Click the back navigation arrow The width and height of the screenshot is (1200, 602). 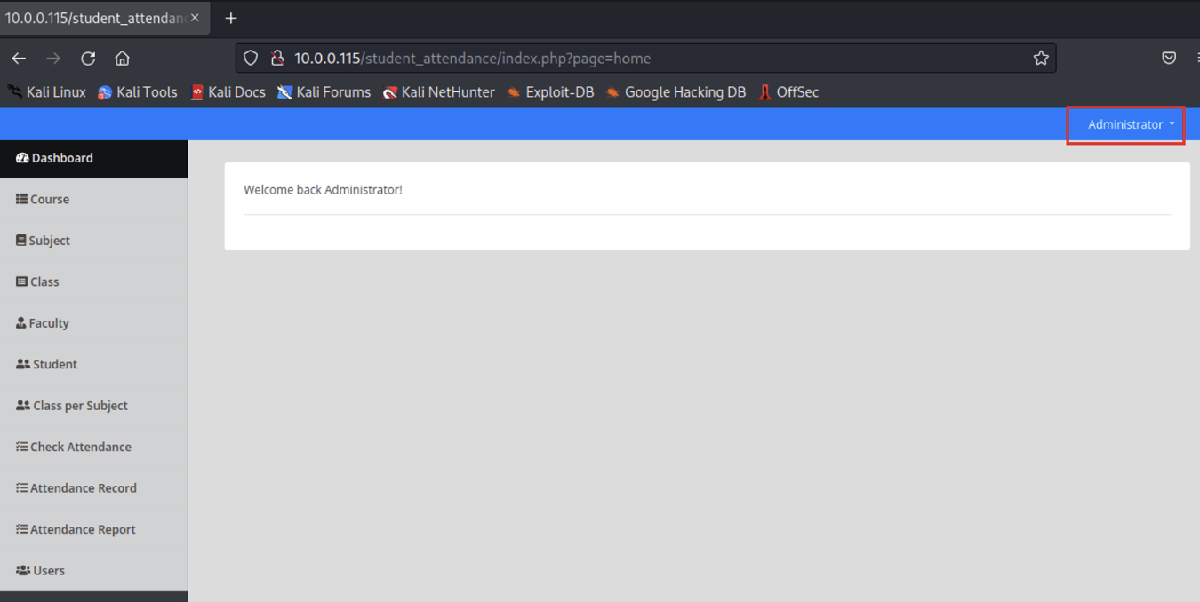19,59
